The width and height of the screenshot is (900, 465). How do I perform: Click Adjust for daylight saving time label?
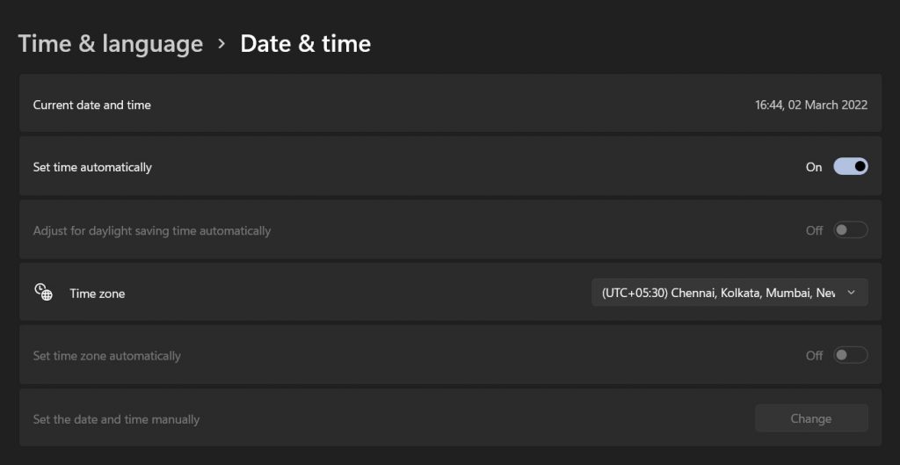click(x=152, y=230)
